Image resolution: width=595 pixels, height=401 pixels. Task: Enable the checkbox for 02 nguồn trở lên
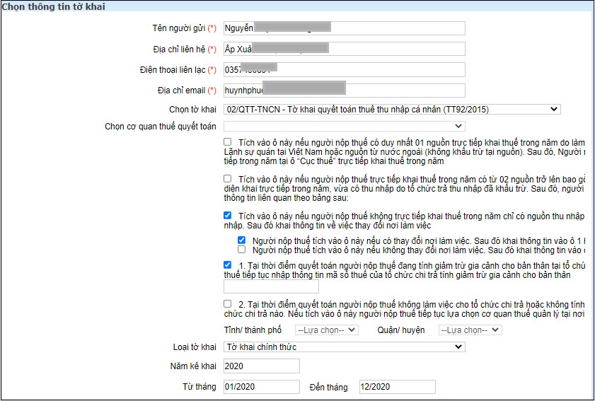pos(227,179)
